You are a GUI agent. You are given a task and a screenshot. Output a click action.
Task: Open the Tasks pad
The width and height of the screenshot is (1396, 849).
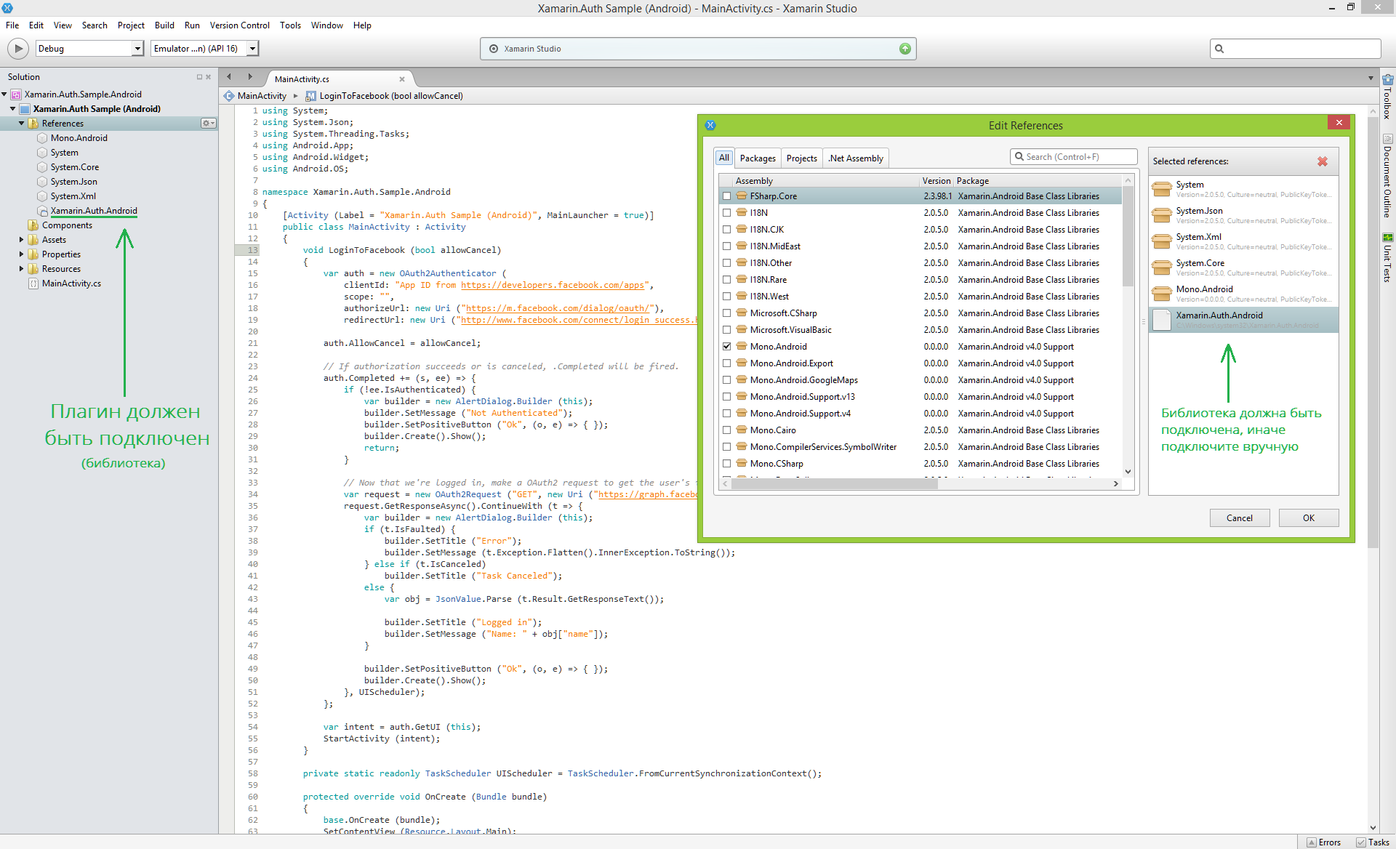point(1373,842)
